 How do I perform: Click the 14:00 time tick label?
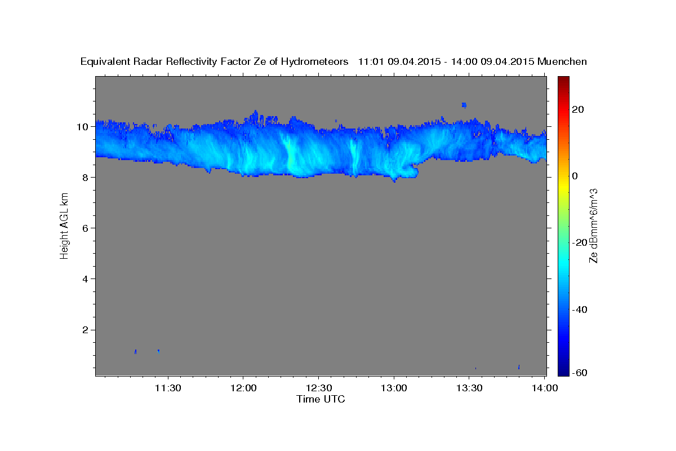pyautogui.click(x=544, y=388)
